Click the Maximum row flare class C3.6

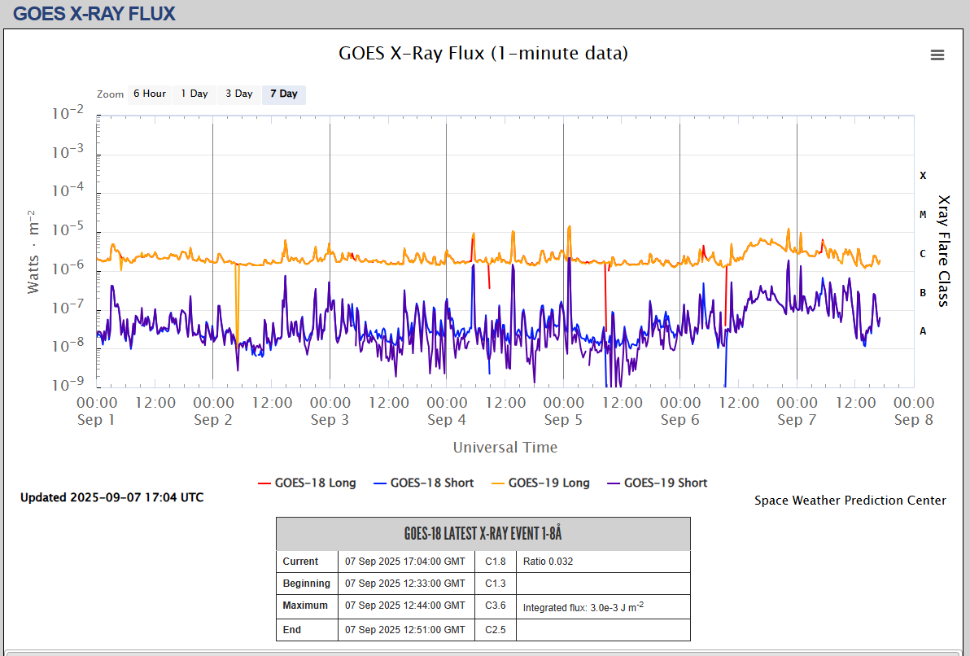496,606
